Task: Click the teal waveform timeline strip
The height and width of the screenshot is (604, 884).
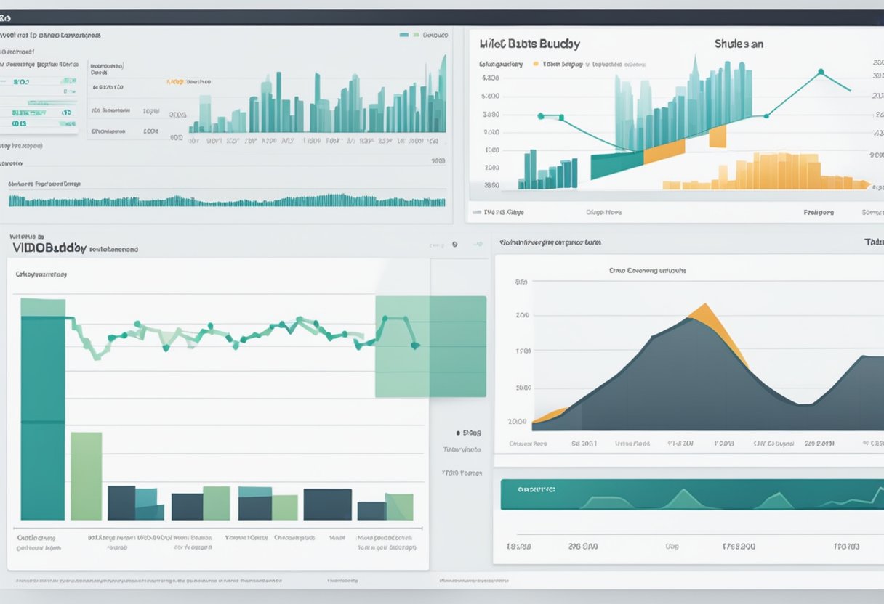Action: pos(227,200)
